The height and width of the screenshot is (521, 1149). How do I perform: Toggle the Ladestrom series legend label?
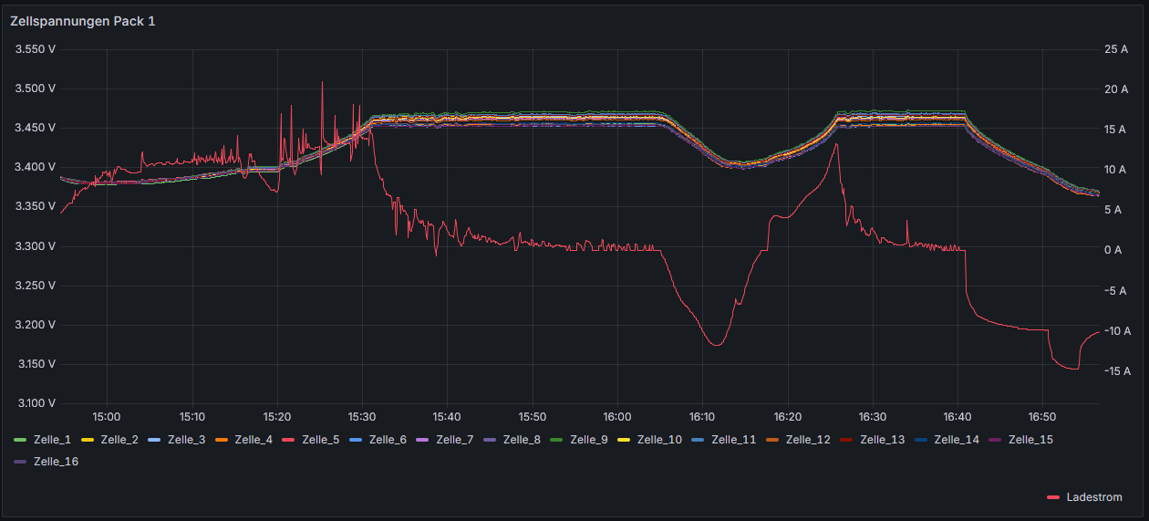click(1093, 497)
